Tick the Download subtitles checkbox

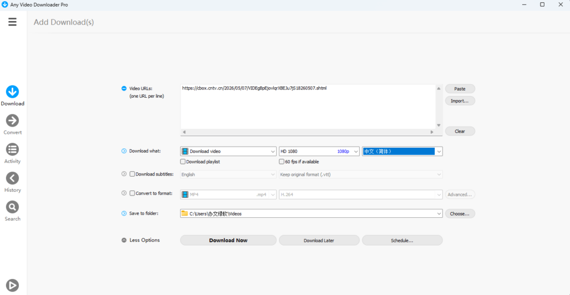click(132, 174)
